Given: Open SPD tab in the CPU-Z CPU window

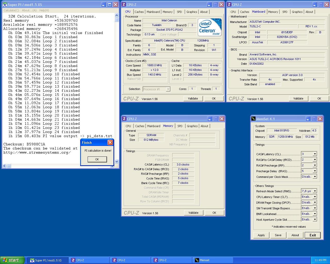Looking at the screenshot, I should pos(179,12).
